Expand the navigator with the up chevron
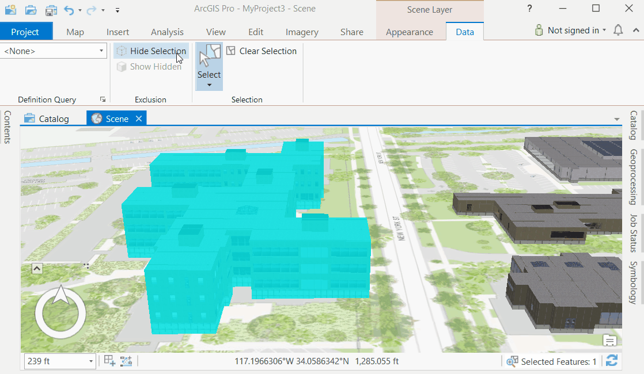The image size is (644, 374). pyautogui.click(x=36, y=268)
